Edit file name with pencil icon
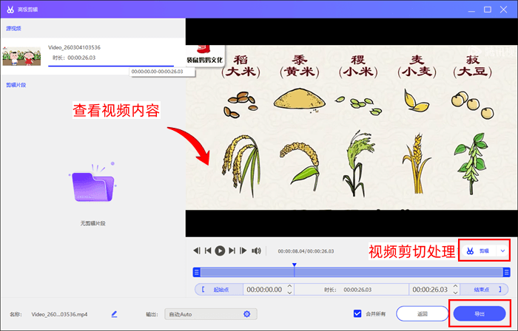 [x=114, y=314]
